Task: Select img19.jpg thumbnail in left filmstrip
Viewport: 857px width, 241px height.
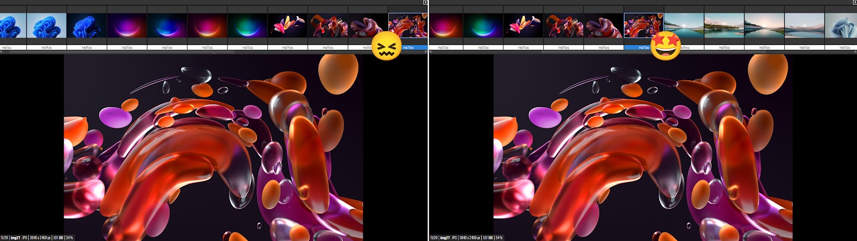Action: [x=87, y=25]
